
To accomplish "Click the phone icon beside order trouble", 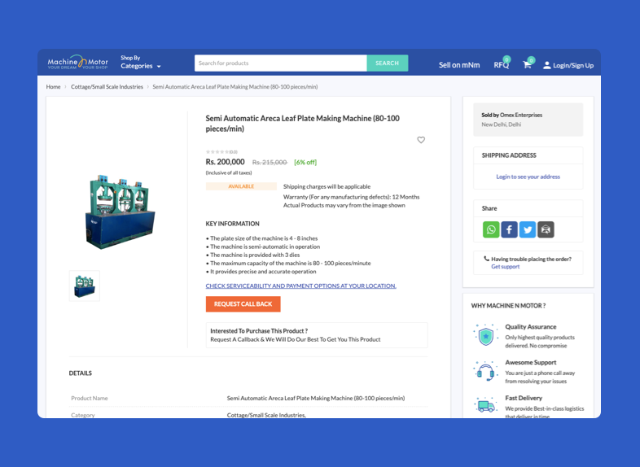I will (486, 259).
